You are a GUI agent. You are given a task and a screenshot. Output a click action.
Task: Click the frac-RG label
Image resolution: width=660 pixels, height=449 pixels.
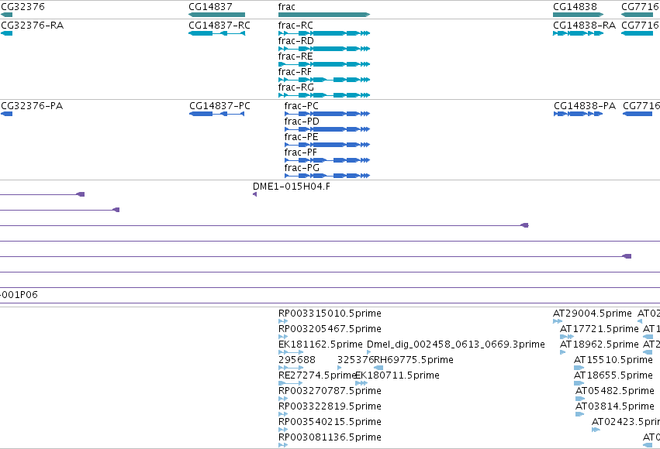296,87
